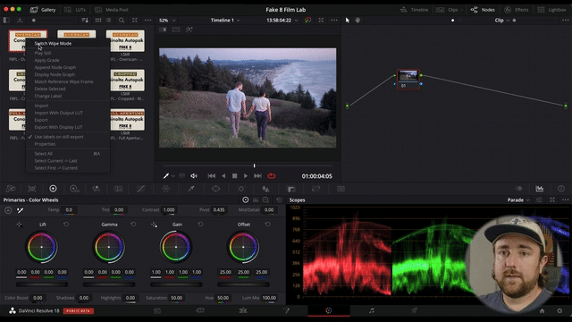Expand viewer to full screen icon
The image size is (572, 322).
coord(321,21)
